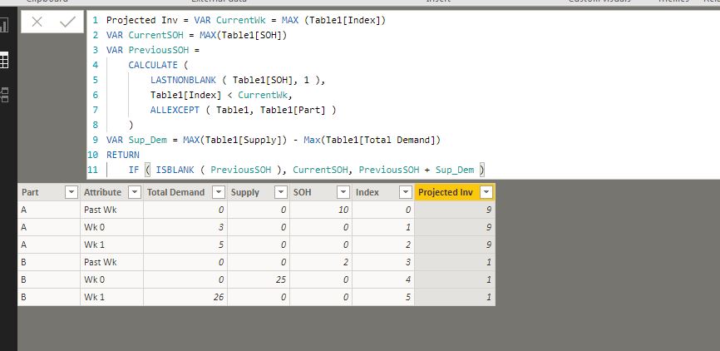Image resolution: width=720 pixels, height=351 pixels.
Task: Click Attribute cell Past Wk for Part B
Action: point(111,262)
